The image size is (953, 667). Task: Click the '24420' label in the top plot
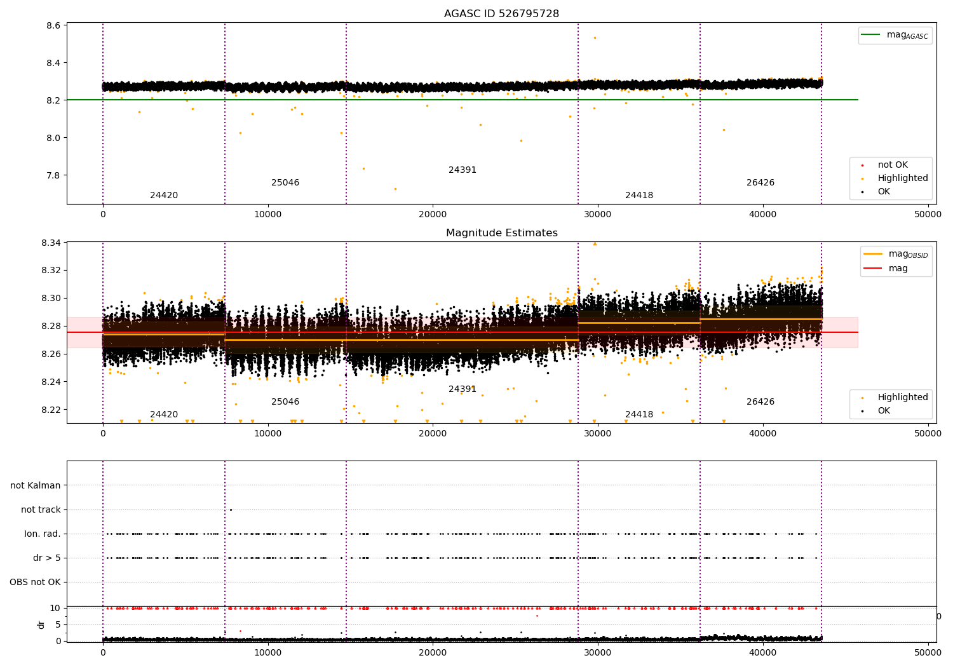click(x=164, y=196)
